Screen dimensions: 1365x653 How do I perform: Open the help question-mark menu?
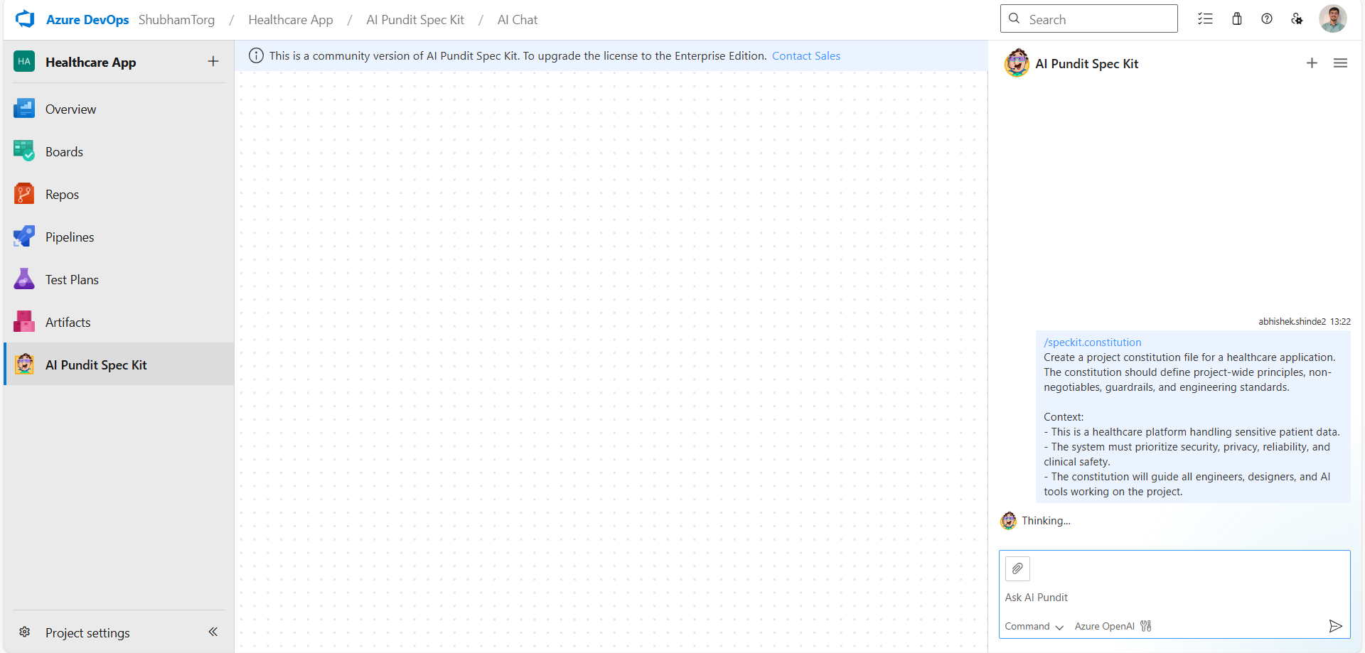click(1267, 18)
